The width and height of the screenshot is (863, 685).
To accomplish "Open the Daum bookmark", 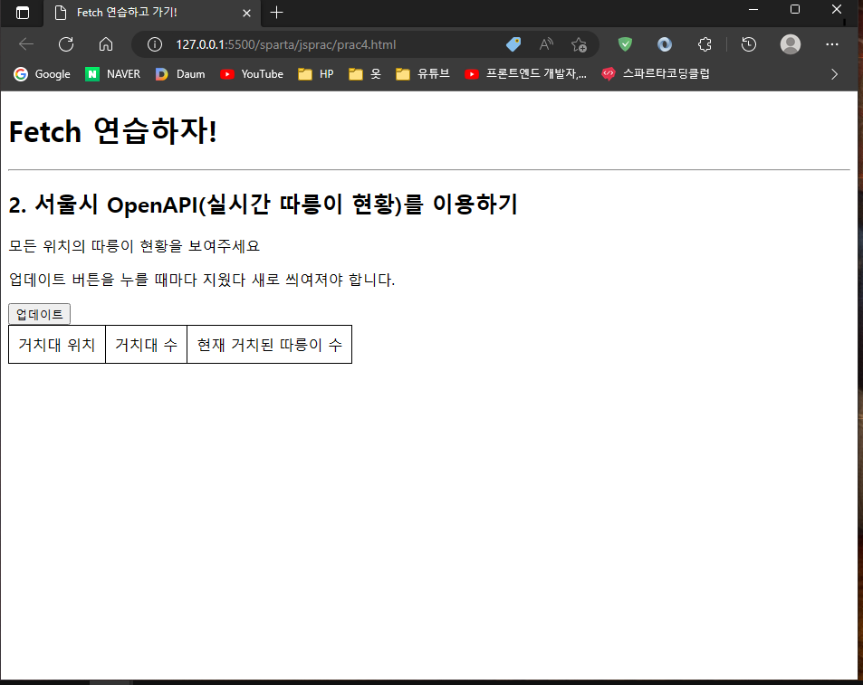I will [180, 74].
